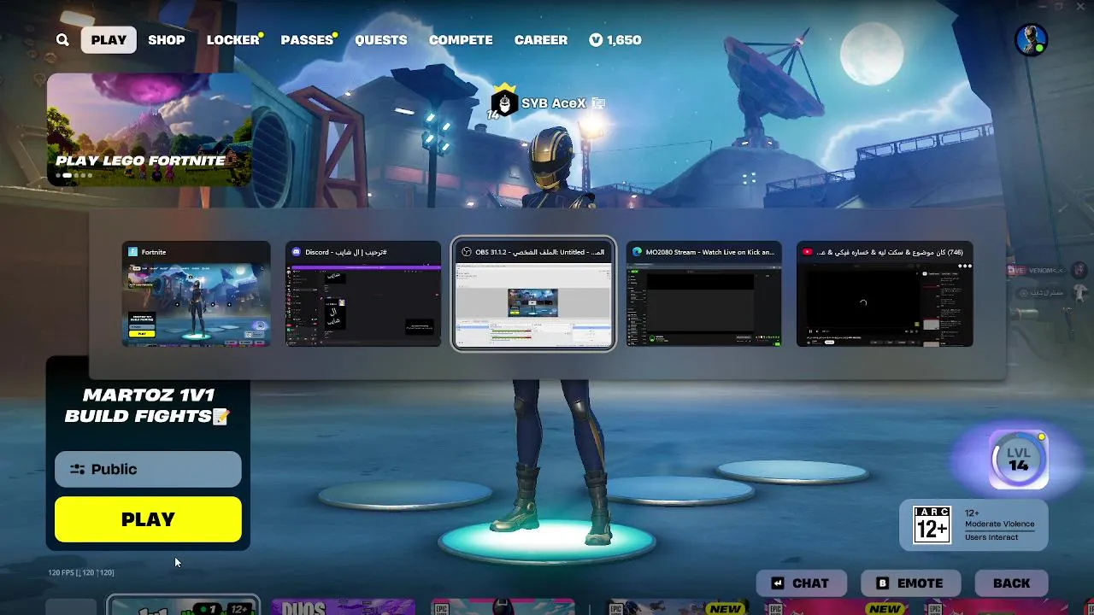The width and height of the screenshot is (1094, 615).
Task: Open the PASSES tab
Action: (x=307, y=40)
